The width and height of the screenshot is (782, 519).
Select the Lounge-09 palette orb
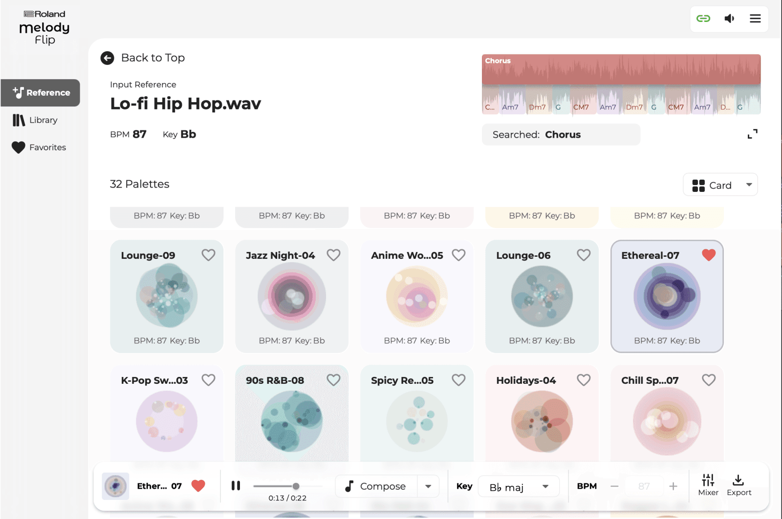[x=167, y=296]
